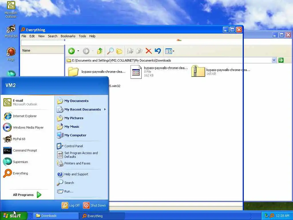Toggle the Folders pane button
This screenshot has width=293, height=220.
(120, 51)
